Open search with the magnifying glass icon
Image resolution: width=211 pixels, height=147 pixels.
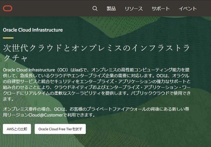tap(95, 9)
